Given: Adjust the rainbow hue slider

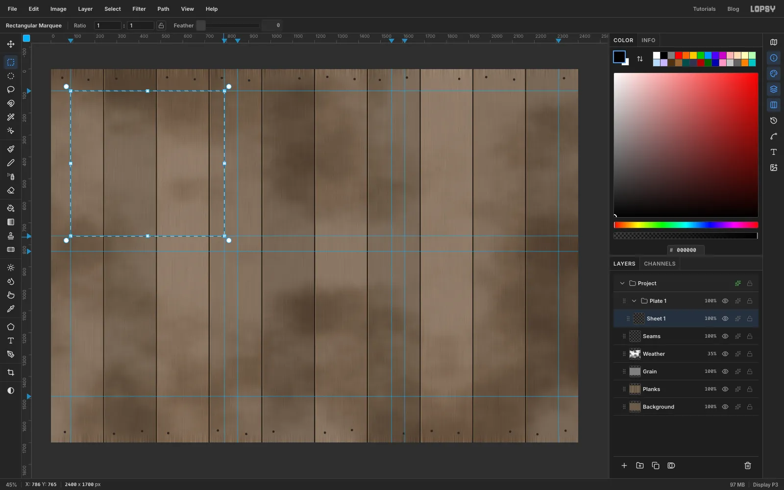Looking at the screenshot, I should point(686,225).
